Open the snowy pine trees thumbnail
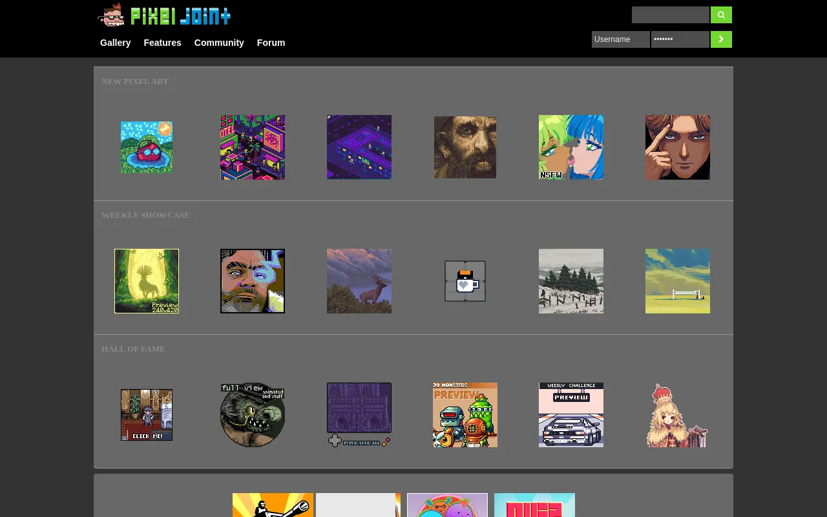 pyautogui.click(x=571, y=281)
